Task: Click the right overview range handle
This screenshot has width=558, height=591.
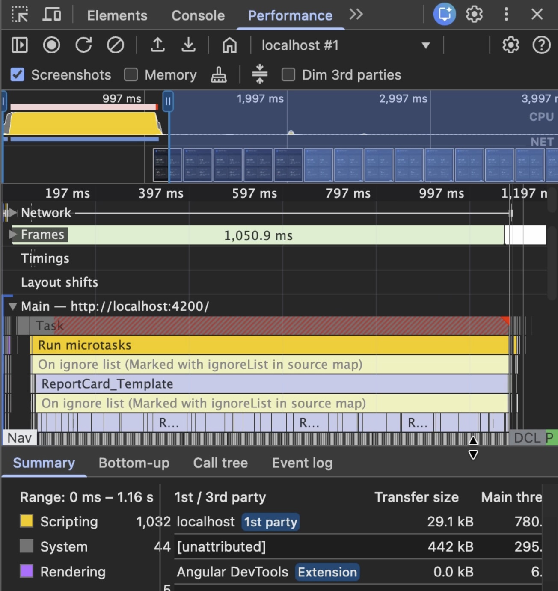Action: click(168, 101)
